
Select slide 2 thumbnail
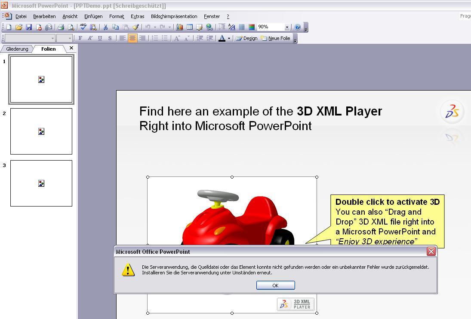(41, 131)
